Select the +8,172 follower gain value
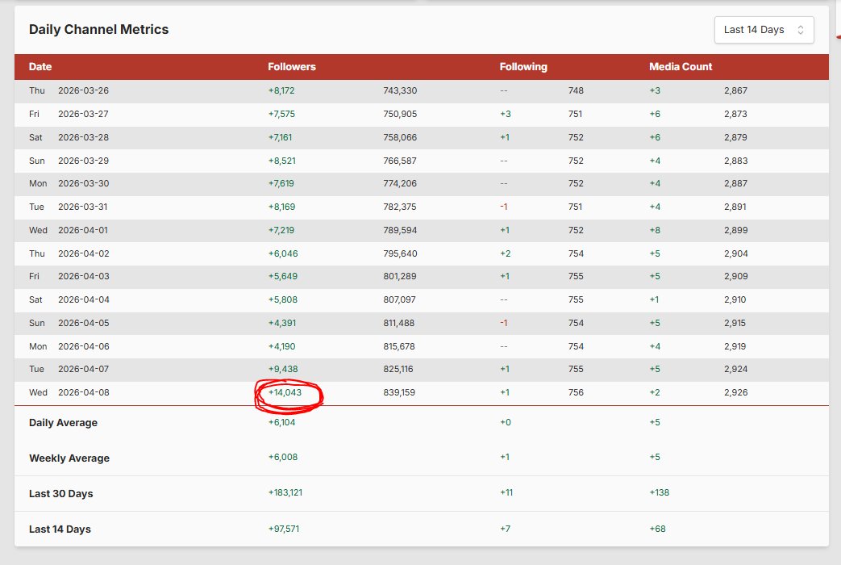 281,90
